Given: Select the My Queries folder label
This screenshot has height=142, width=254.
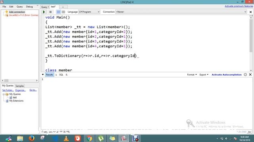Looking at the screenshot, I should point(15,94).
